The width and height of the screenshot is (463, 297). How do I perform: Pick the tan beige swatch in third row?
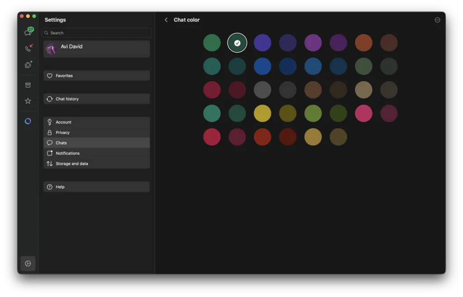tap(364, 90)
